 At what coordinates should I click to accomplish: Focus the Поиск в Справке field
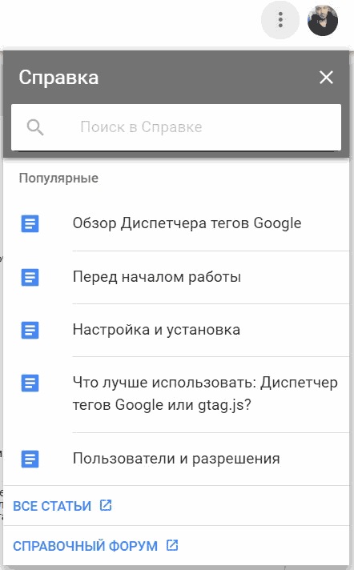click(176, 127)
